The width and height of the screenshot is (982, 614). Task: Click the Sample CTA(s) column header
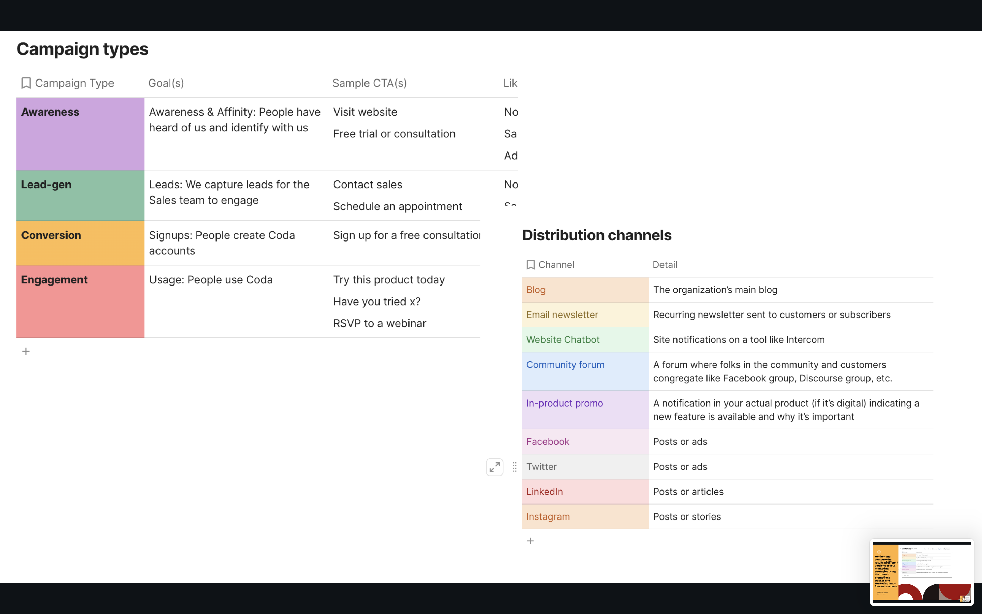(x=369, y=83)
